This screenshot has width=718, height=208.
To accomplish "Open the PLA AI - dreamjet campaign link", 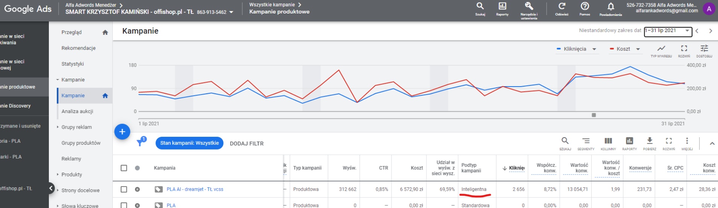I will tap(194, 189).
